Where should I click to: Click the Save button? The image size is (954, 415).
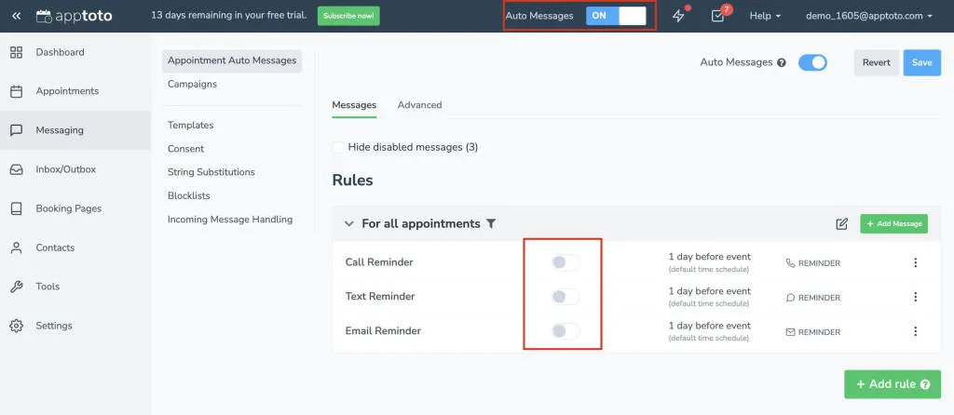click(921, 62)
